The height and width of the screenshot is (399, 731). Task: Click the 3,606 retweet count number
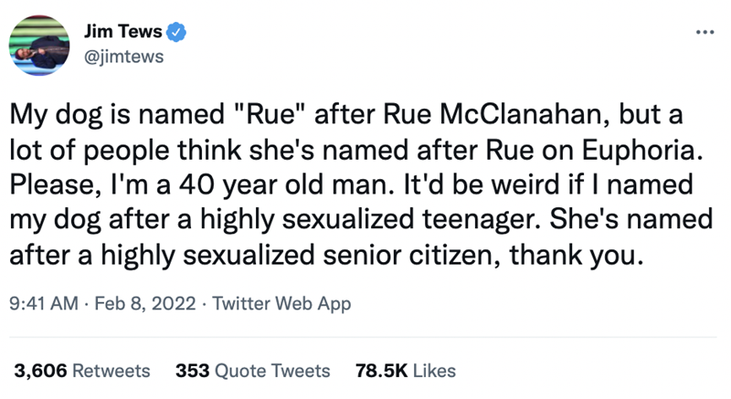click(39, 372)
